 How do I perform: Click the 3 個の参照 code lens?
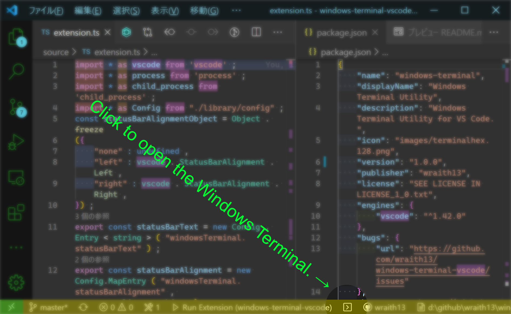[x=92, y=216]
